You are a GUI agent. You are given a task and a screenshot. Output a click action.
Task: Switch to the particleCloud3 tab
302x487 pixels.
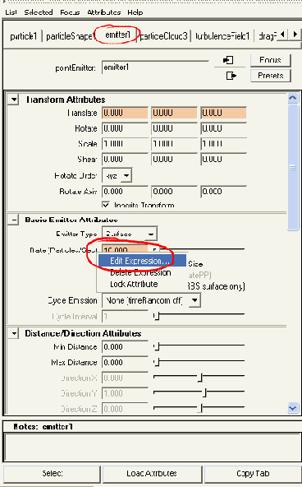pyautogui.click(x=164, y=37)
